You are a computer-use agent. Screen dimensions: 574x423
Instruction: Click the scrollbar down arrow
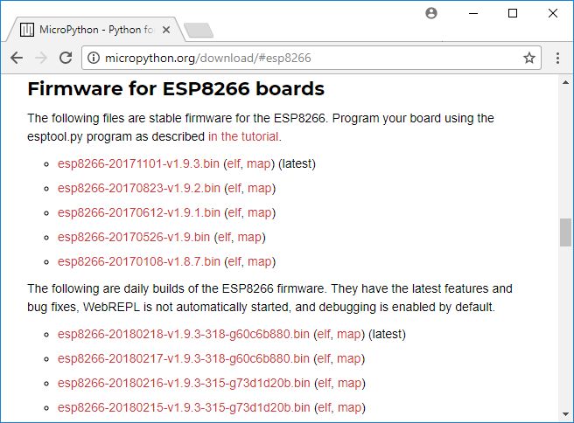(565, 414)
